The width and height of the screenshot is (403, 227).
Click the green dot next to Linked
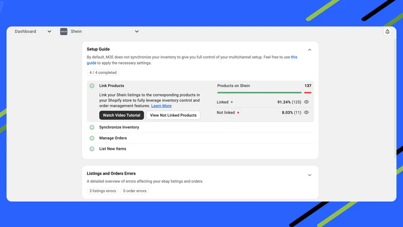232,102
